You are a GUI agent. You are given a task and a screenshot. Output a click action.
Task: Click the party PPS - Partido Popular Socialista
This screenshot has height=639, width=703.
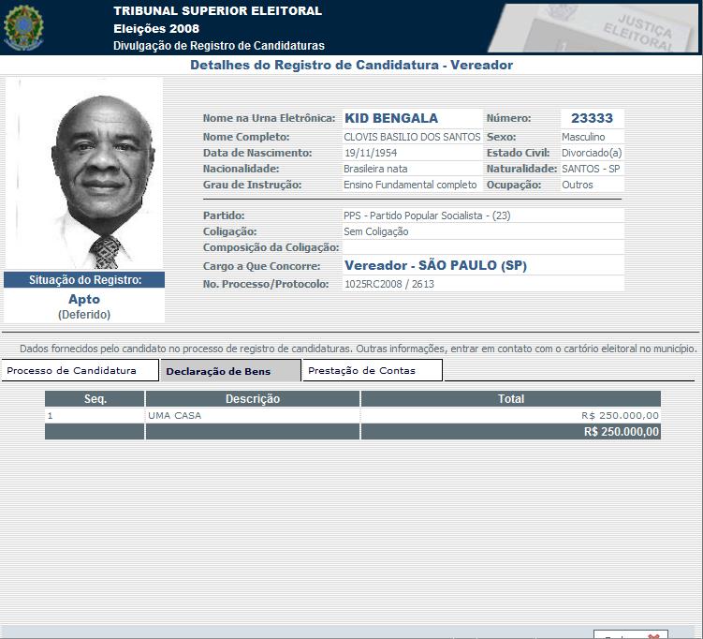[x=427, y=215]
